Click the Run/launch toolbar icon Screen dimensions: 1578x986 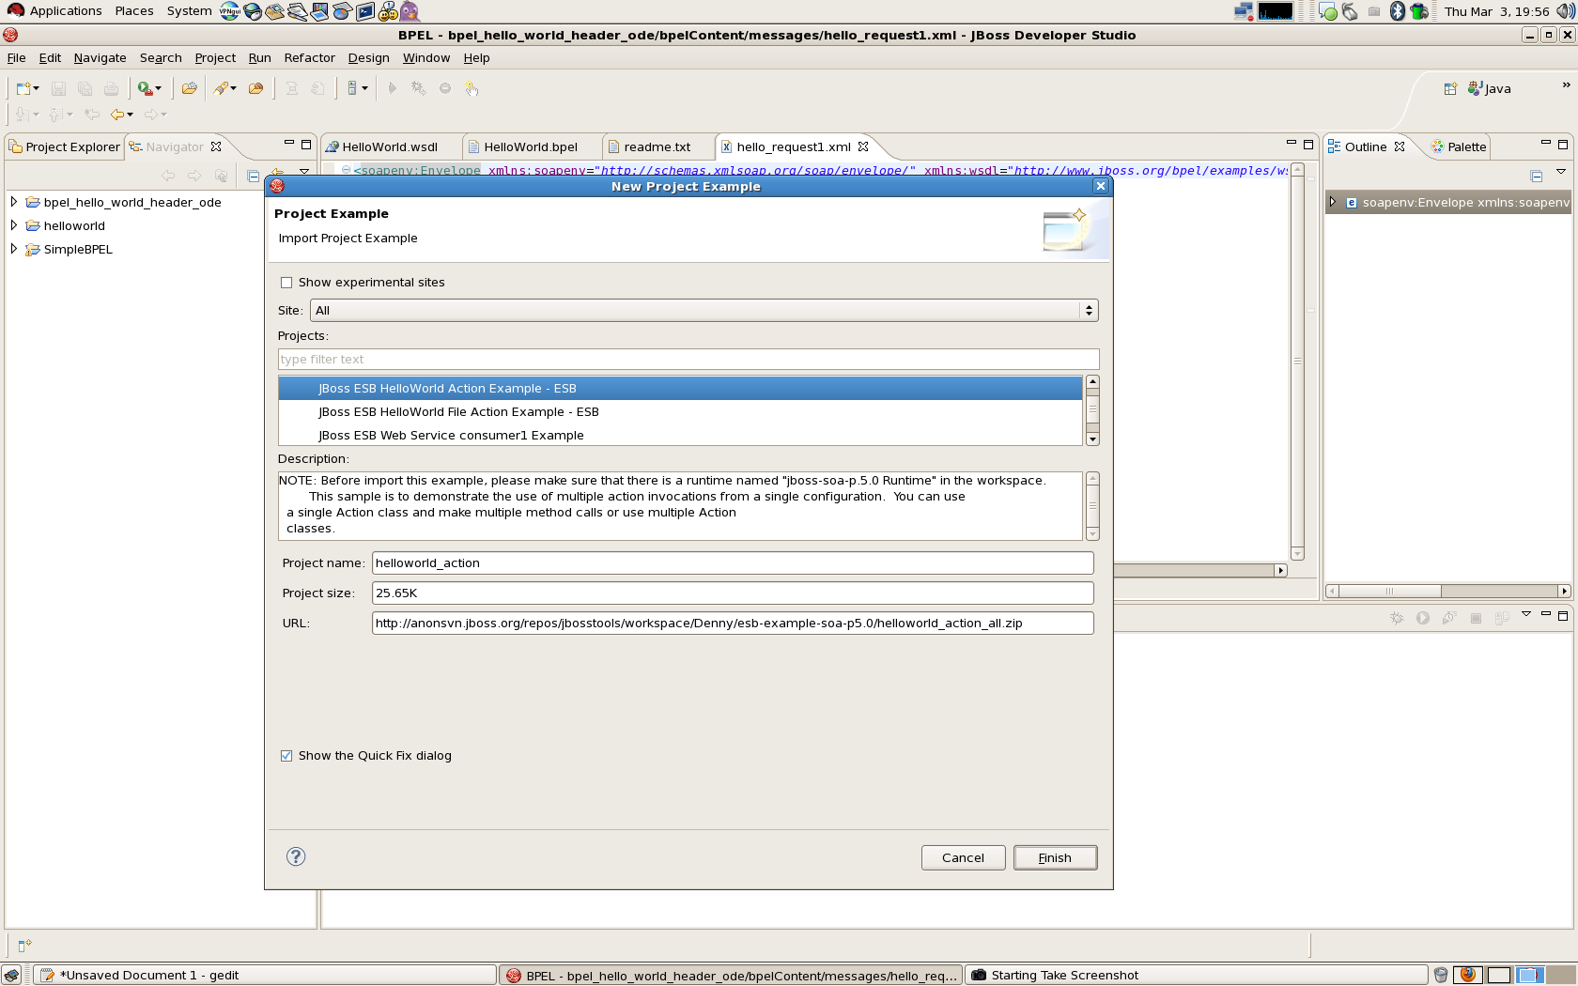tap(145, 88)
